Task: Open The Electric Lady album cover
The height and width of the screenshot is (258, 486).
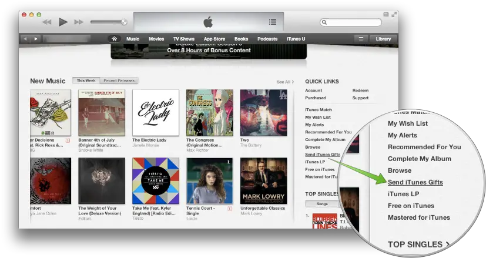Action: pos(156,113)
